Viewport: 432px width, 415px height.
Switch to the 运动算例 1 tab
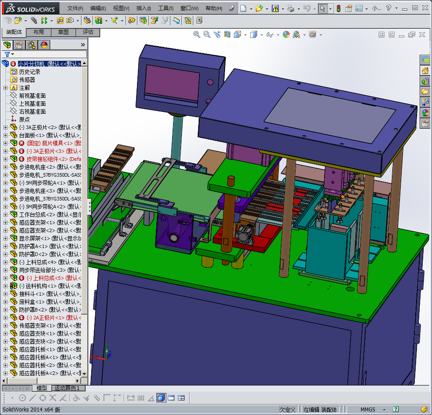pyautogui.click(x=67, y=388)
